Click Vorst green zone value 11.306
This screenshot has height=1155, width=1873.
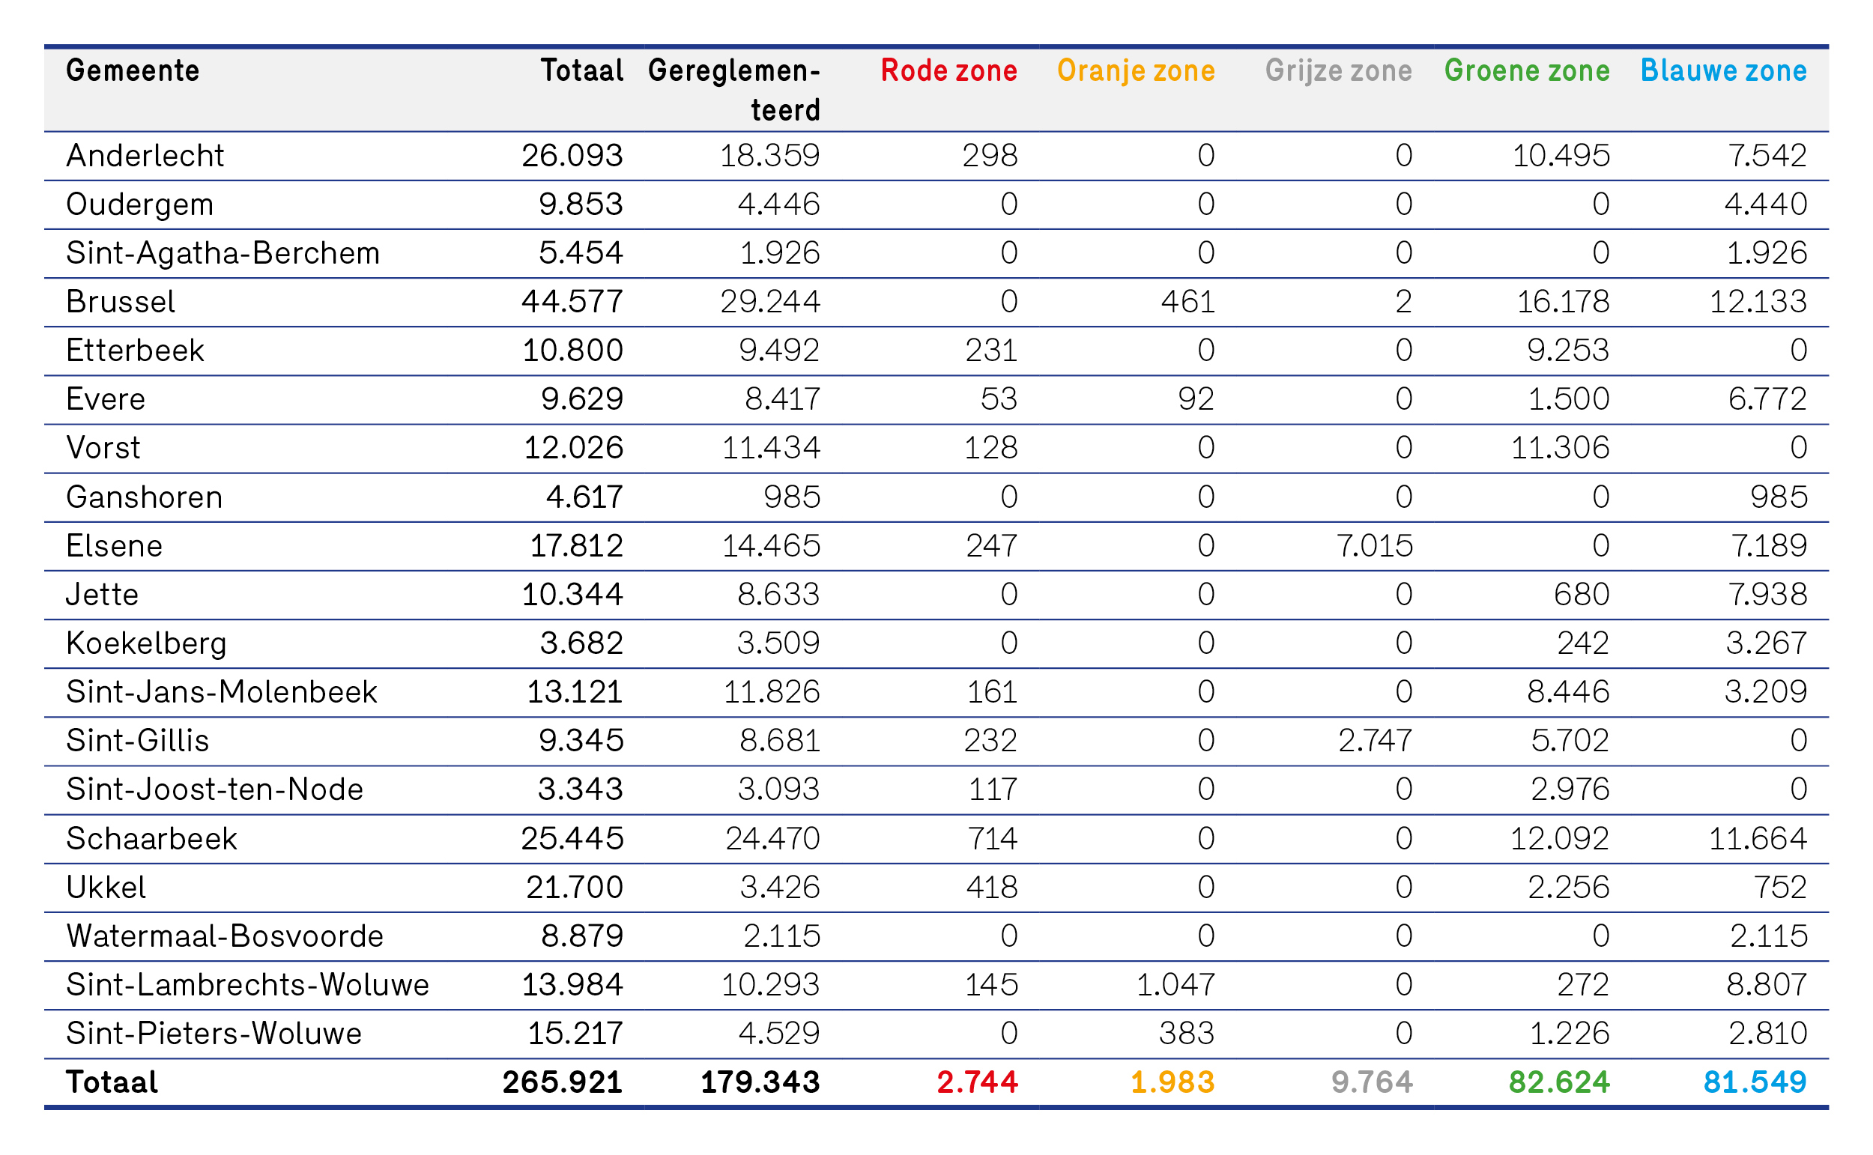point(1561,448)
